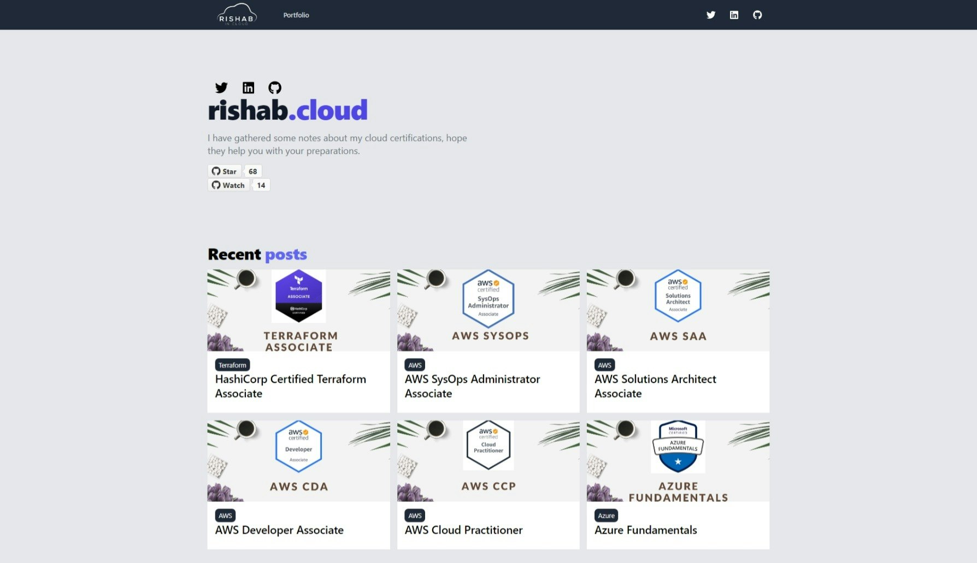The height and width of the screenshot is (563, 977).
Task: Open the LinkedIn icon above rishab.cloud heading
Action: click(x=249, y=87)
